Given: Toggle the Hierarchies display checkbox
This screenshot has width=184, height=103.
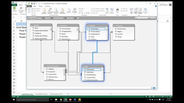Looking at the screenshot, I should pyautogui.click(x=66, y=18).
